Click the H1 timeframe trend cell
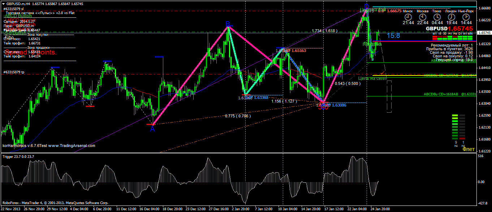Viewport: 492px width, 212px height. [450, 37]
